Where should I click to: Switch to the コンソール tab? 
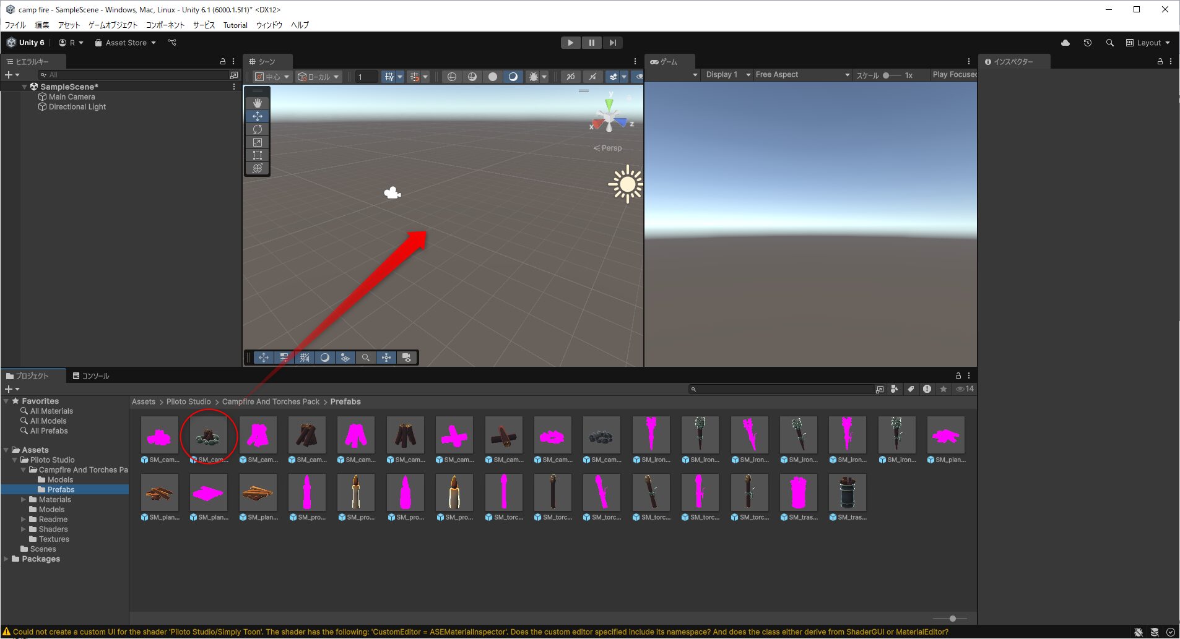point(91,376)
